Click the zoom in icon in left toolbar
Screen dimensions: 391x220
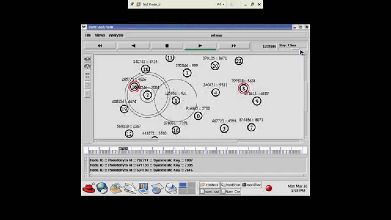(x=87, y=59)
